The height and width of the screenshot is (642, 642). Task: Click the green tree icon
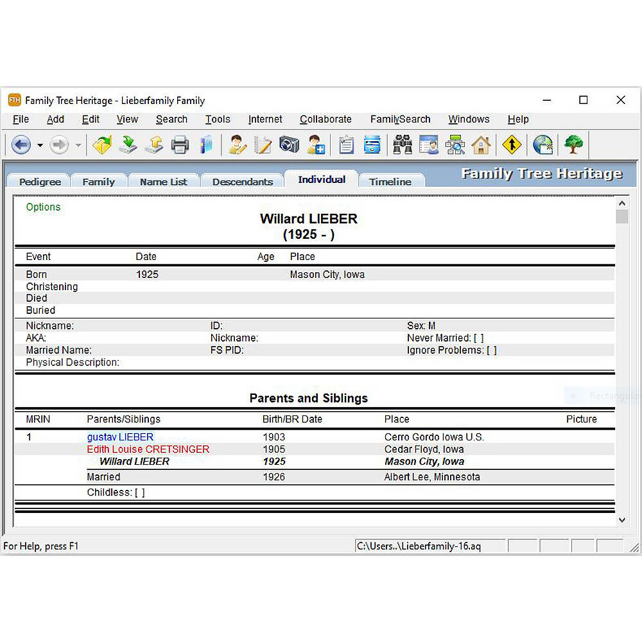pos(573,144)
